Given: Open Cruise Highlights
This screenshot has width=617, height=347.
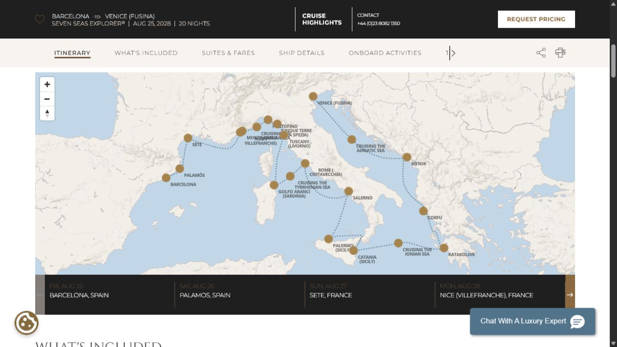Looking at the screenshot, I should tap(322, 19).
